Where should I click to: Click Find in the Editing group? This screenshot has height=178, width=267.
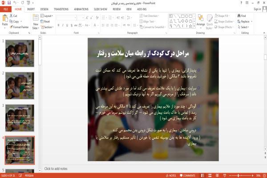pyautogui.click(x=242, y=16)
